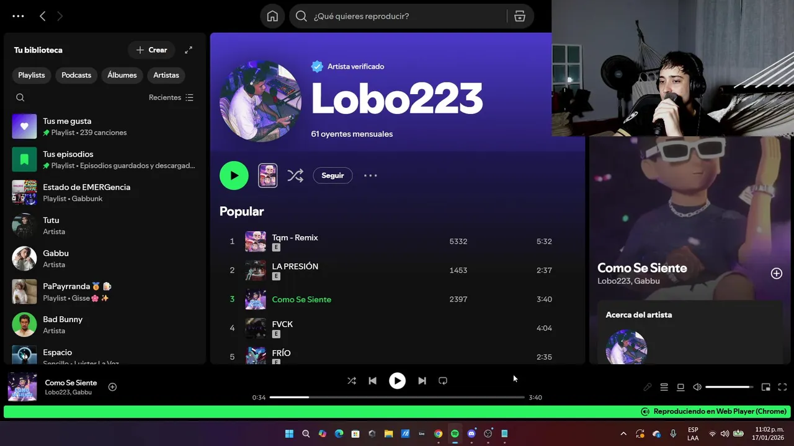Skip to previous track
794x446 pixels.
tap(372, 380)
